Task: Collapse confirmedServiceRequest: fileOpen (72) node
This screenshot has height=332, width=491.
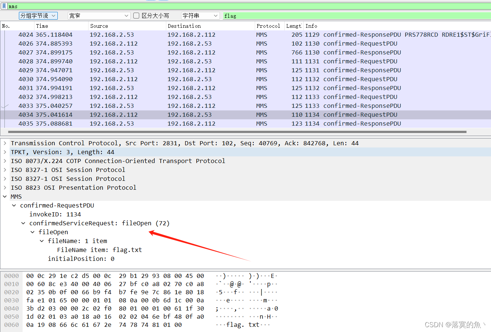Action: [x=23, y=223]
